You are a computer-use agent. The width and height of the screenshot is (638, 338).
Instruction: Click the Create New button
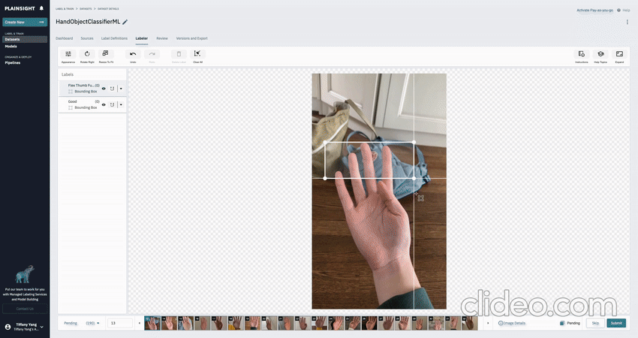tap(25, 22)
